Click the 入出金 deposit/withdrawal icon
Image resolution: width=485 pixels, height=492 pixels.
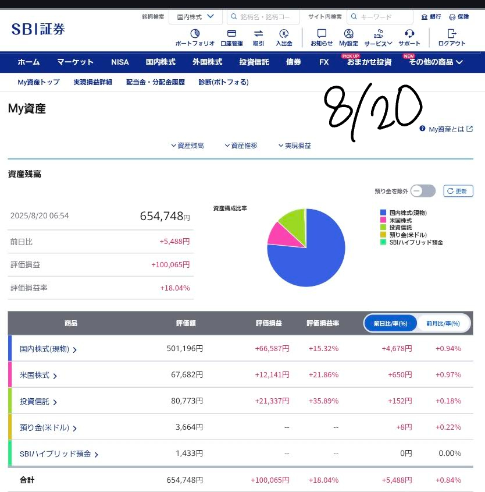point(284,34)
